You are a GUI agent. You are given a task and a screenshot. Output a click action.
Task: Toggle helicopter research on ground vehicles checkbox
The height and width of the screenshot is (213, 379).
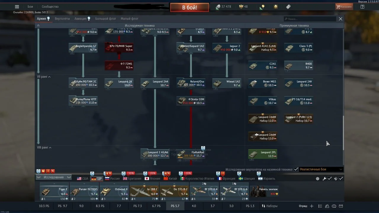tap(296, 170)
